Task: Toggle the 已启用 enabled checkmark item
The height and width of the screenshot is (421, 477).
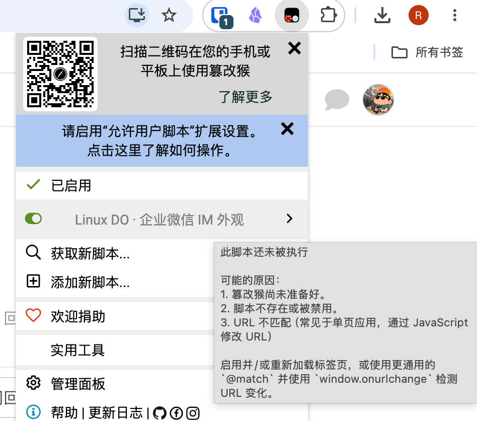Action: 162,186
